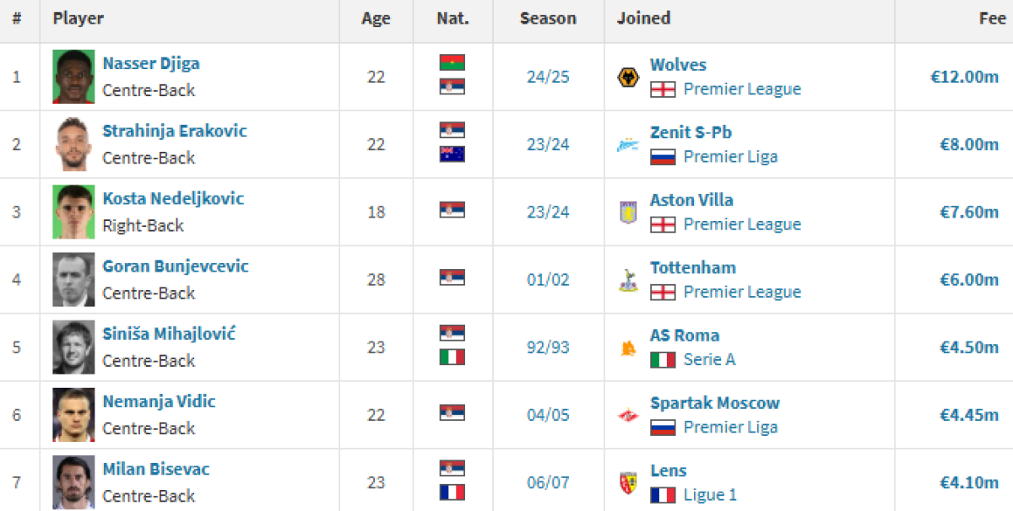Viewport: 1013px width, 511px height.
Task: Sort by the Season column header
Action: point(548,19)
